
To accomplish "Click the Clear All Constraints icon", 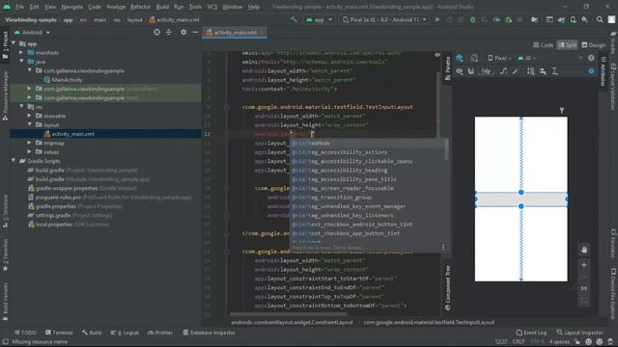I will pos(504,71).
